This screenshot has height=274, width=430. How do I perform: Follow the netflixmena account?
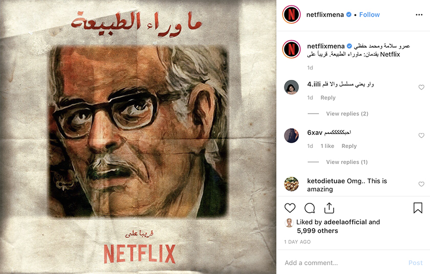coord(369,15)
